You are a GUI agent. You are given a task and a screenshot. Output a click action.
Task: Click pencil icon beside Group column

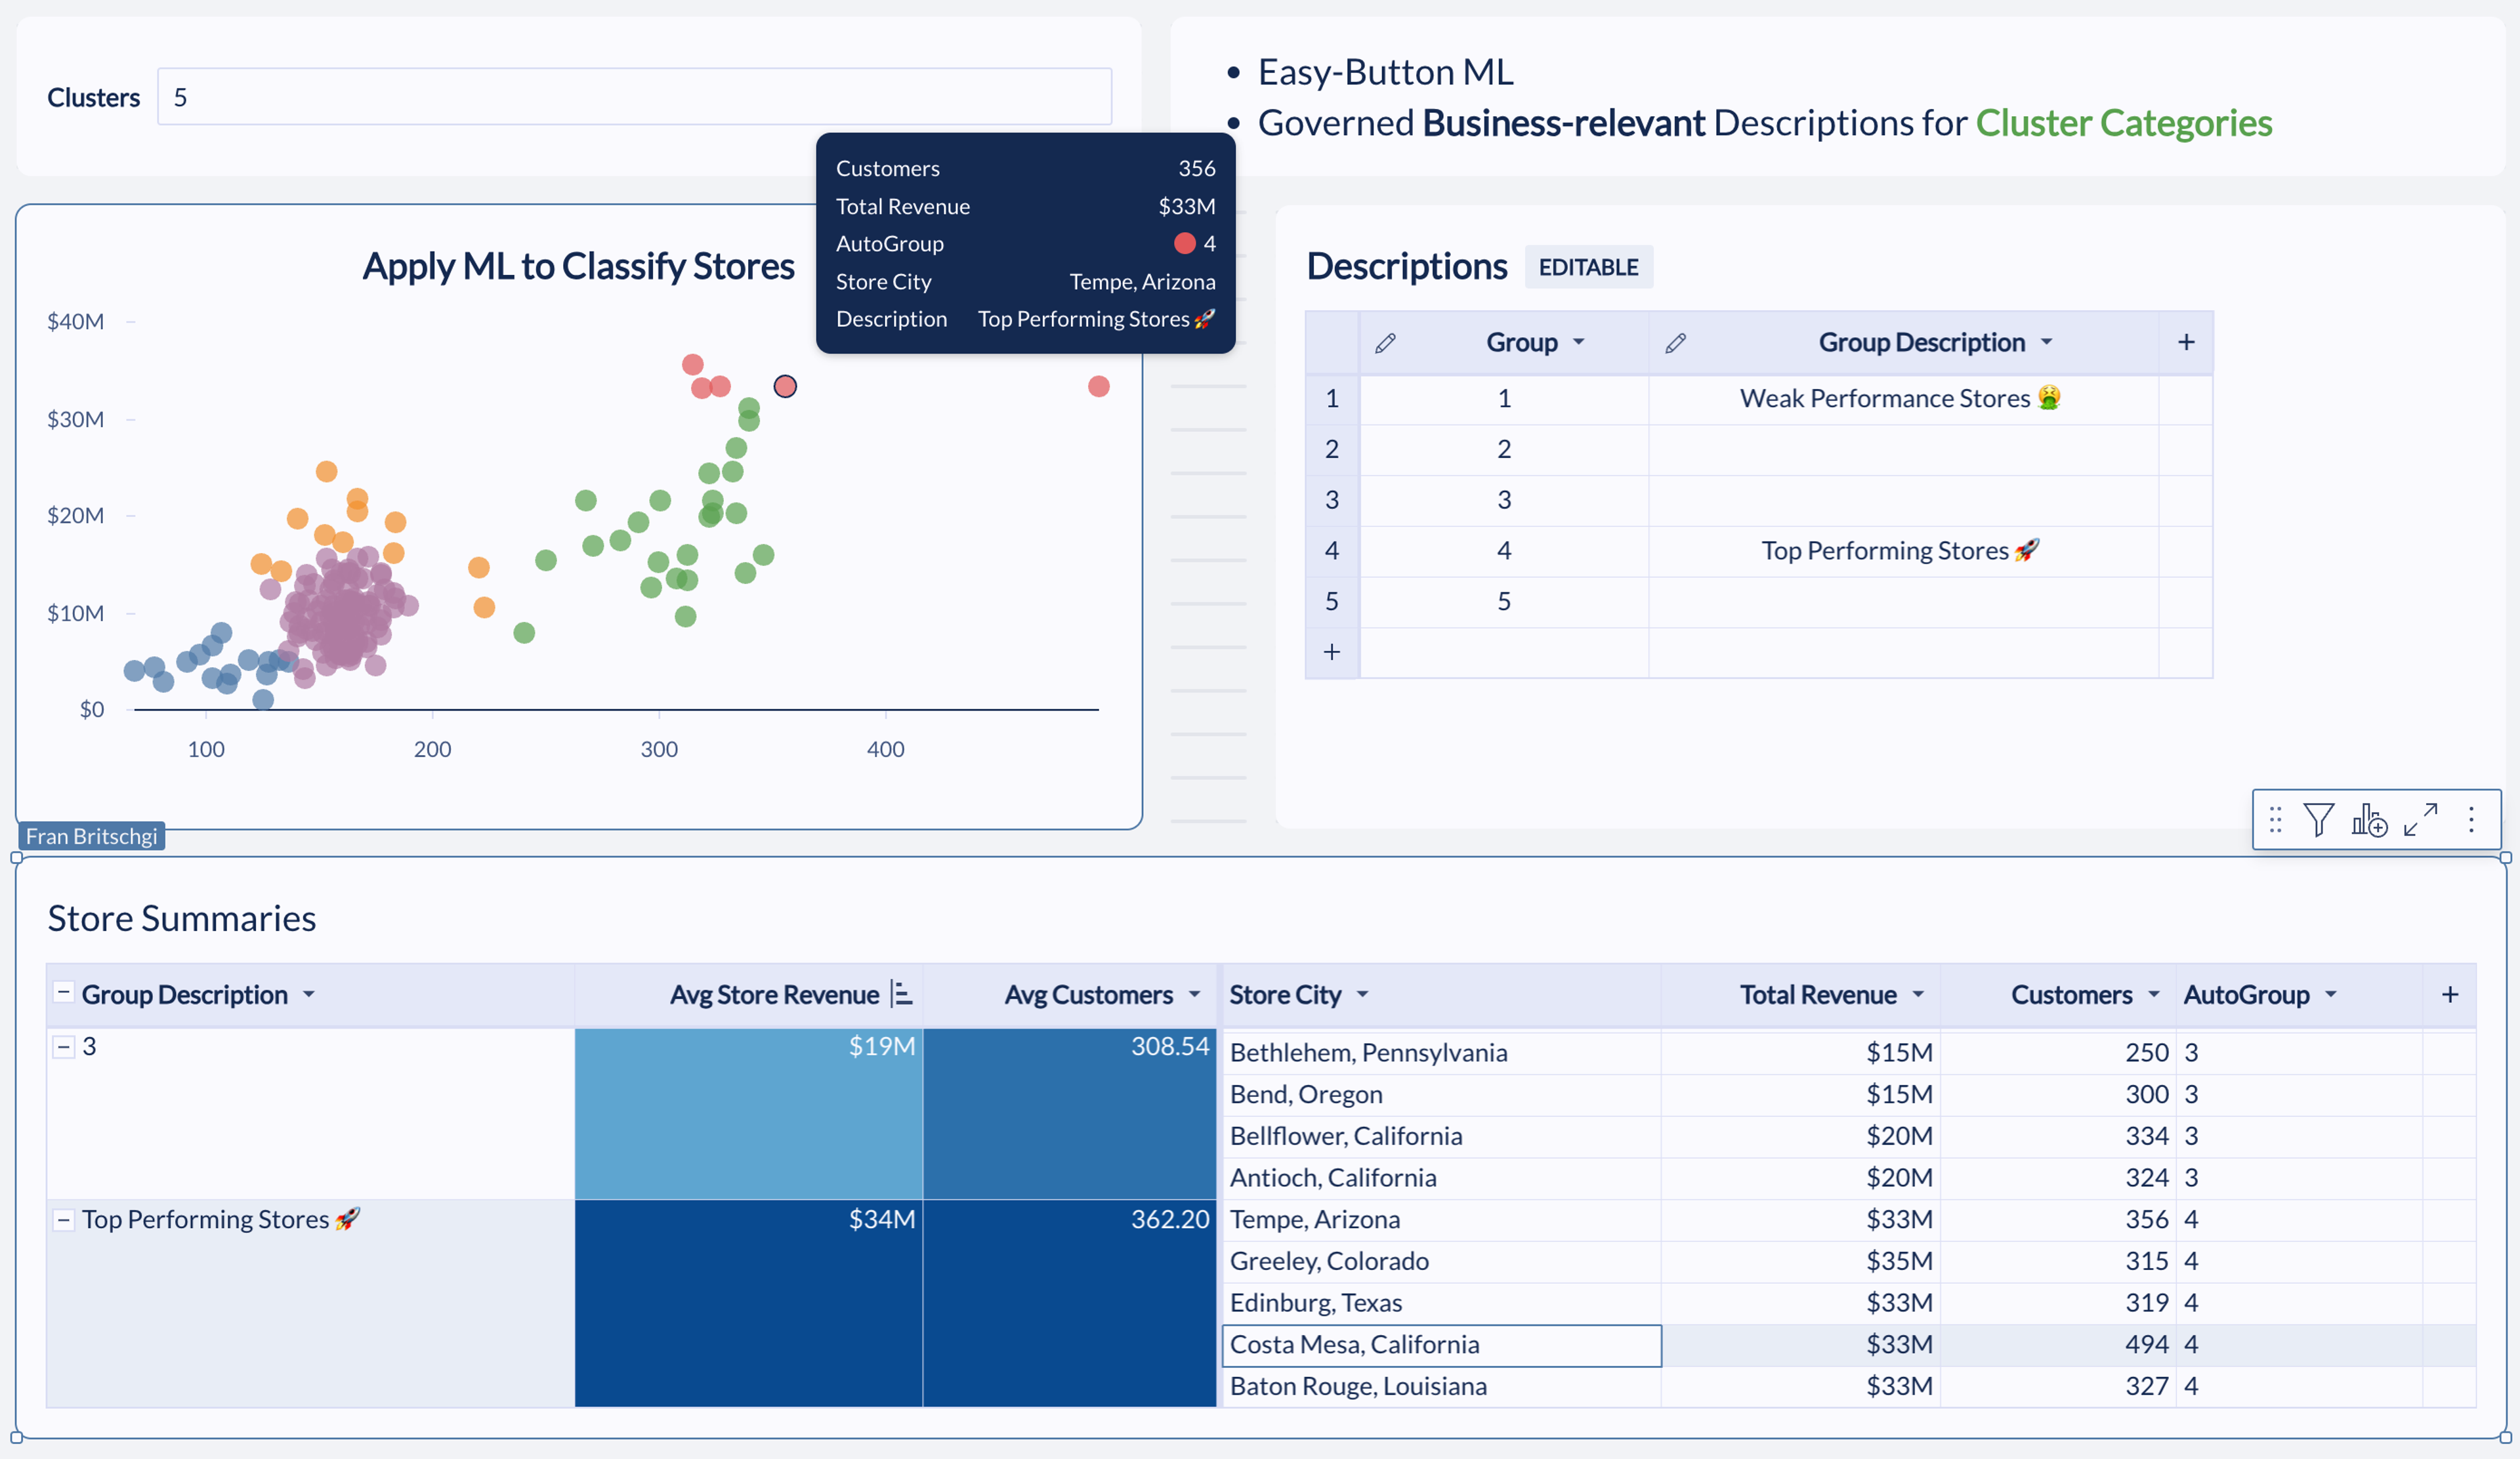1385,342
